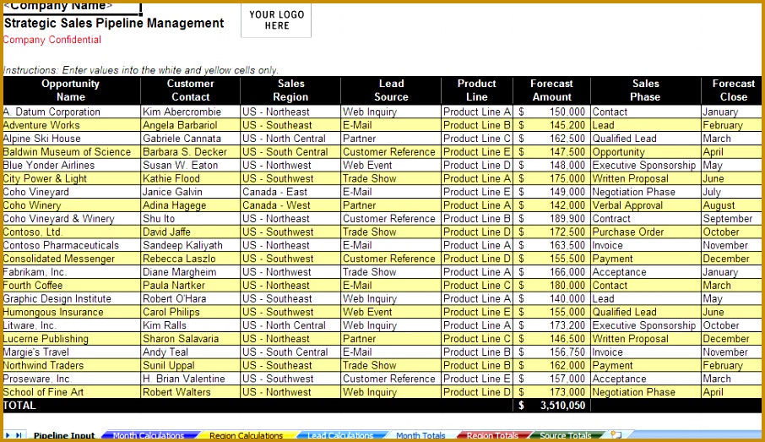Select the Margie's Travel cell
The width and height of the screenshot is (765, 442).
coord(72,352)
